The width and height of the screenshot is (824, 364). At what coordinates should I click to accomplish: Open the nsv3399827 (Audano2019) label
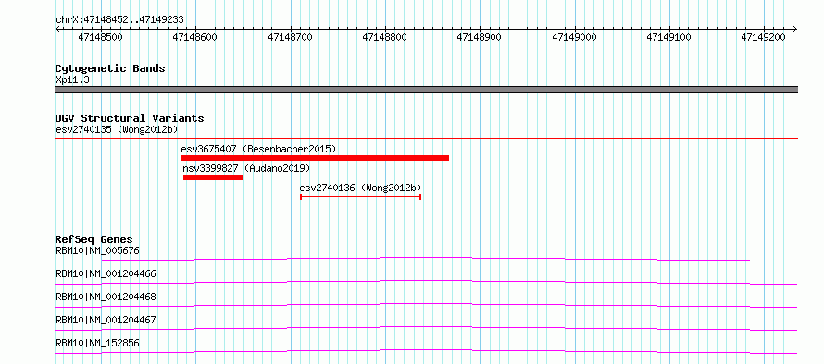coord(246,168)
